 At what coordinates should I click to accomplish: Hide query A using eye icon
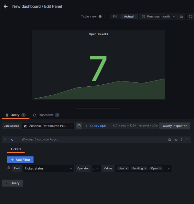click(x=176, y=140)
